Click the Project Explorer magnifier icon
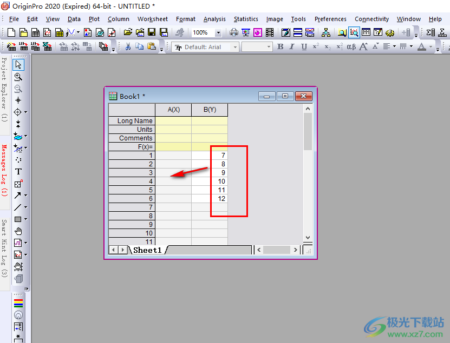450x343 pixels. [x=342, y=32]
